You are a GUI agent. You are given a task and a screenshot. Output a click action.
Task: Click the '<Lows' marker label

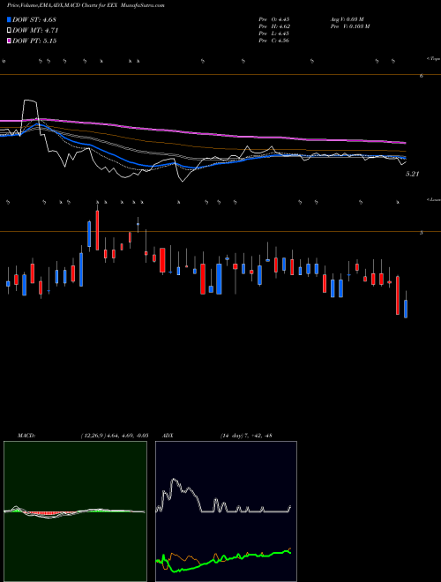click(434, 199)
